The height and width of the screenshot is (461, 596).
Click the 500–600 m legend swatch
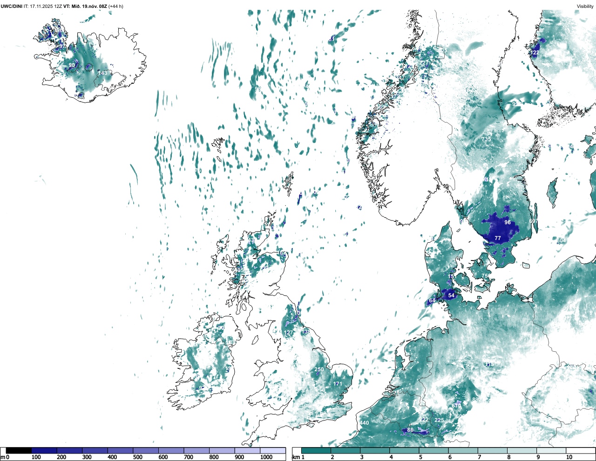(146, 451)
